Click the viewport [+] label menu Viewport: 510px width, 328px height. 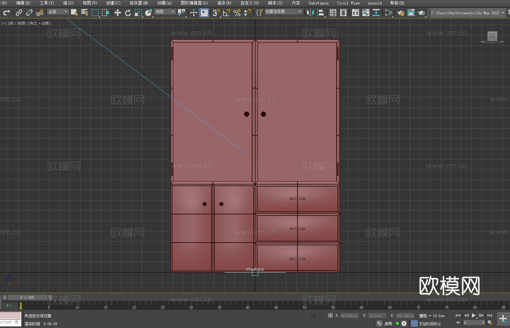(x=4, y=23)
